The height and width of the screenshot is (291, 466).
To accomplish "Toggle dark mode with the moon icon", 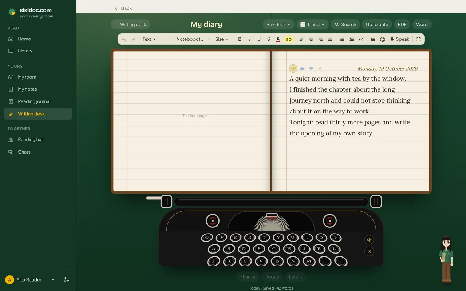I will pyautogui.click(x=66, y=280).
